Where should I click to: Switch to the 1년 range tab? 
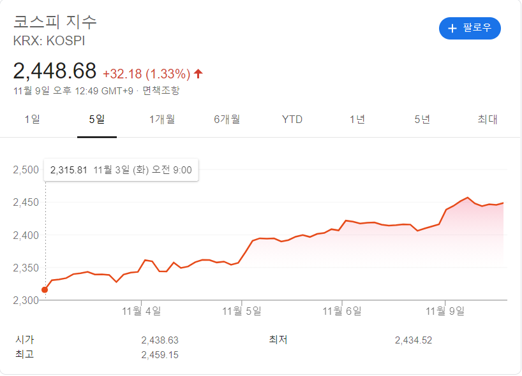(357, 119)
